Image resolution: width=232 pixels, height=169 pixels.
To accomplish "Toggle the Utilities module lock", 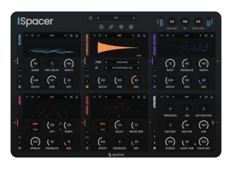I will click(x=212, y=97).
